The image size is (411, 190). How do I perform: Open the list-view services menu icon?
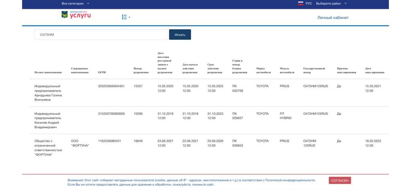pos(126,17)
